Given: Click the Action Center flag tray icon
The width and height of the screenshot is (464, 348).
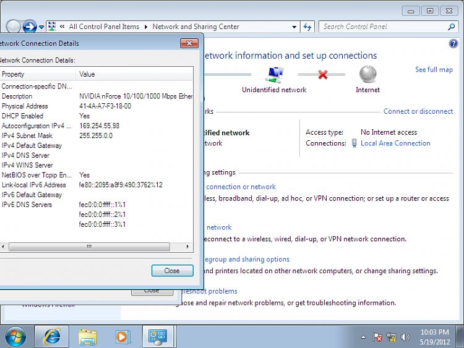Looking at the screenshot, I should point(377,337).
